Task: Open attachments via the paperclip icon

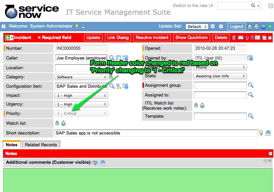Action: (234, 38)
